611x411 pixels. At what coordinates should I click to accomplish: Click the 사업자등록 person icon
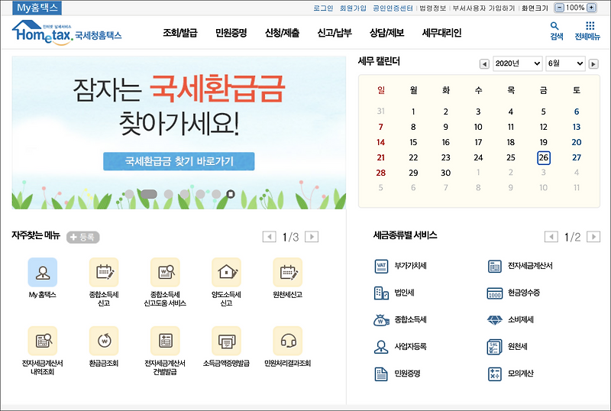click(381, 347)
